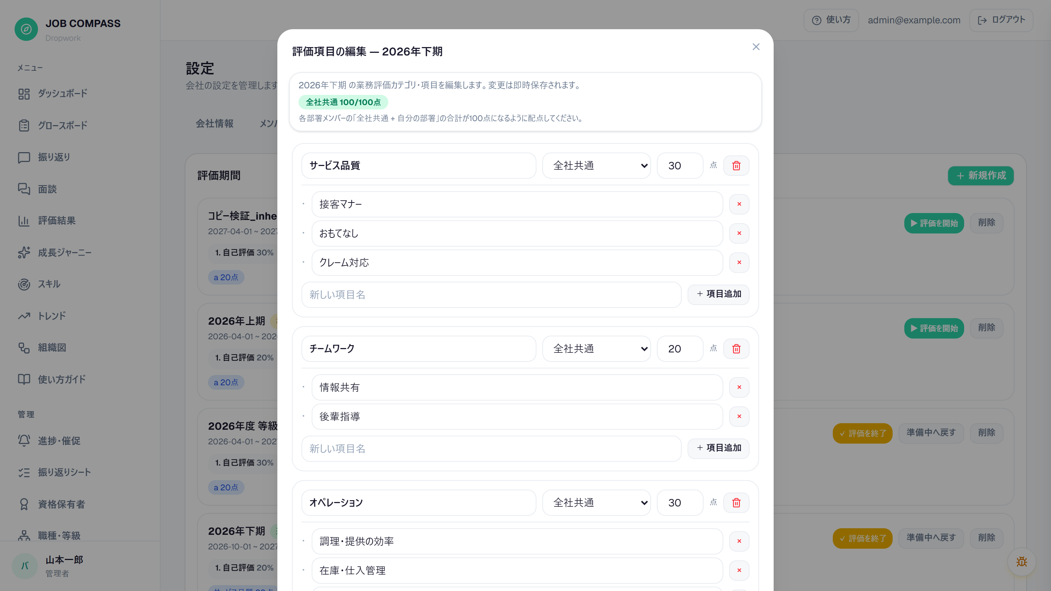
Task: Remove the 情報共有 item
Action: [x=739, y=387]
